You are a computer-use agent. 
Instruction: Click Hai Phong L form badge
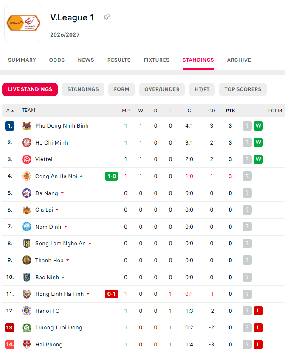pyautogui.click(x=258, y=345)
